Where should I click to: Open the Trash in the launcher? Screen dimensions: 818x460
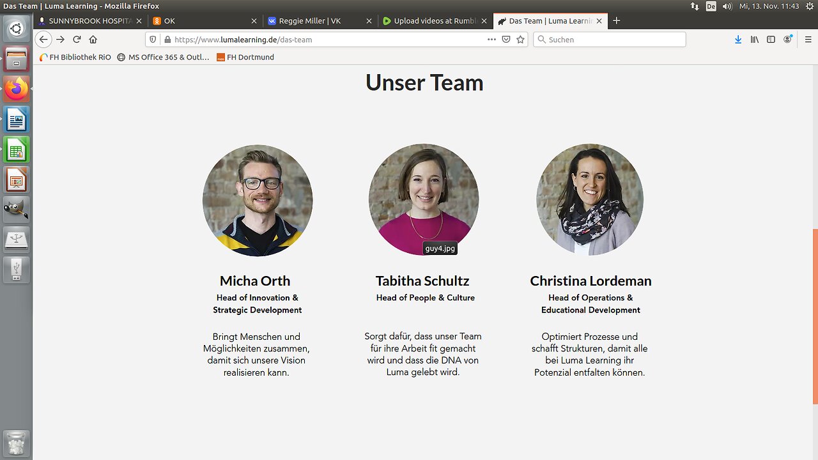coord(16,443)
